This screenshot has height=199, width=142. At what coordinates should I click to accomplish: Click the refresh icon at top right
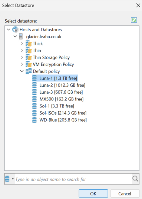point(134,20)
